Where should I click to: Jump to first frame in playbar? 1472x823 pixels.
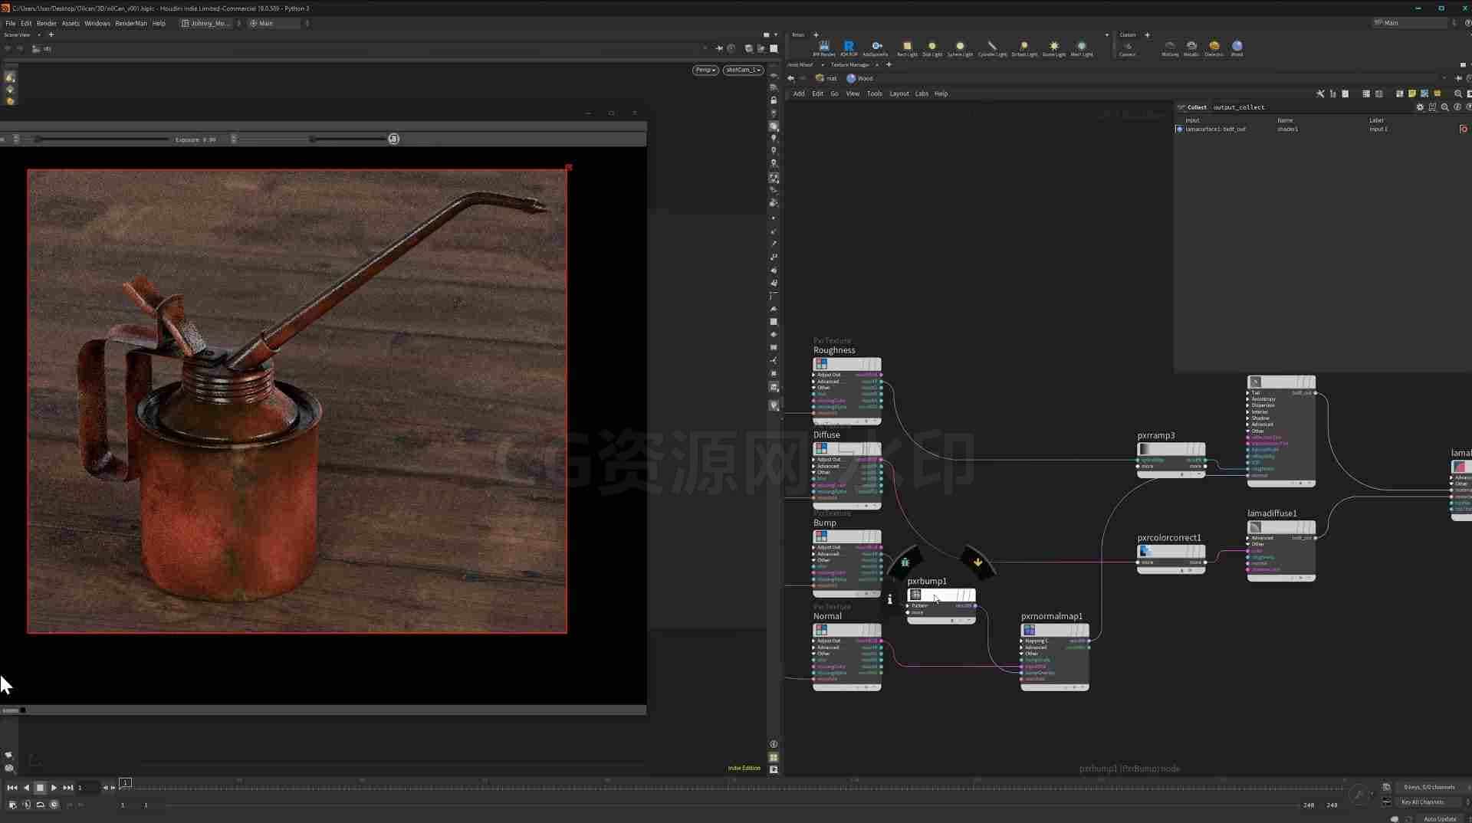tap(12, 788)
